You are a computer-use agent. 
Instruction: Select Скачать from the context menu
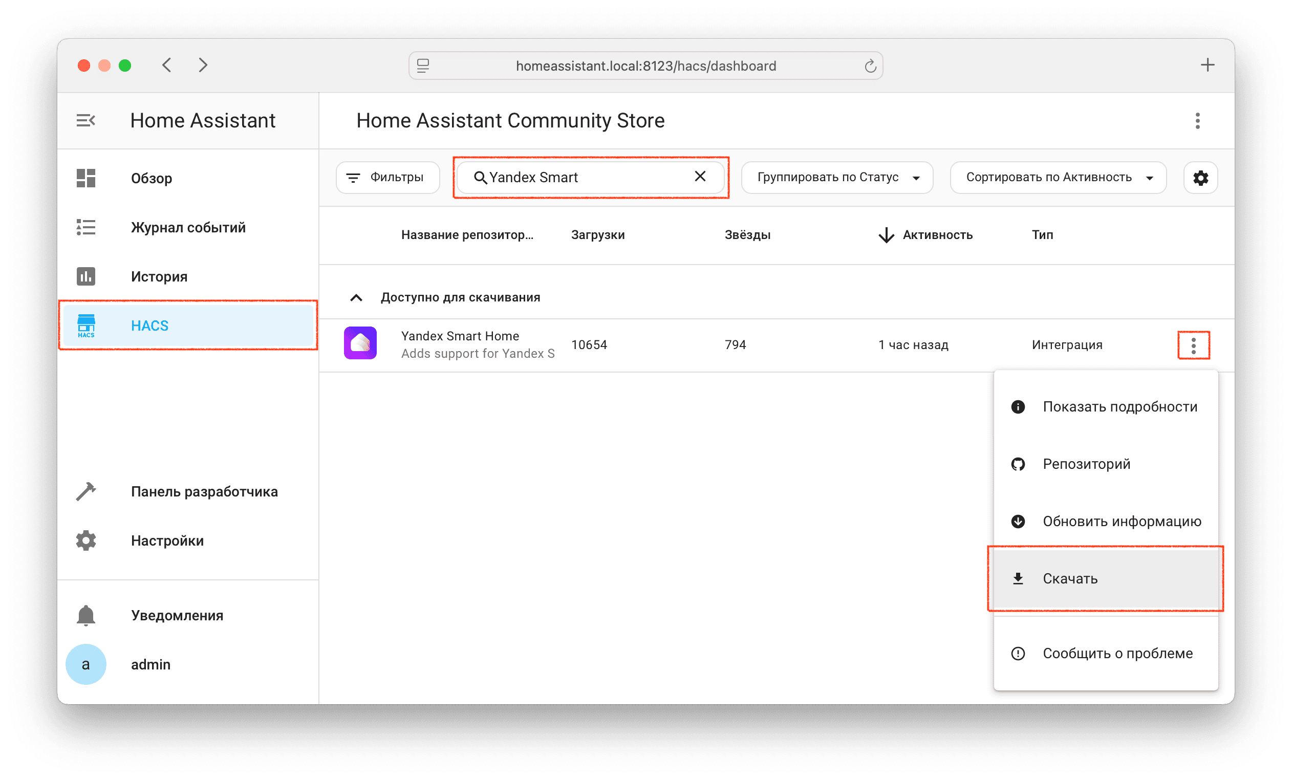pyautogui.click(x=1070, y=579)
